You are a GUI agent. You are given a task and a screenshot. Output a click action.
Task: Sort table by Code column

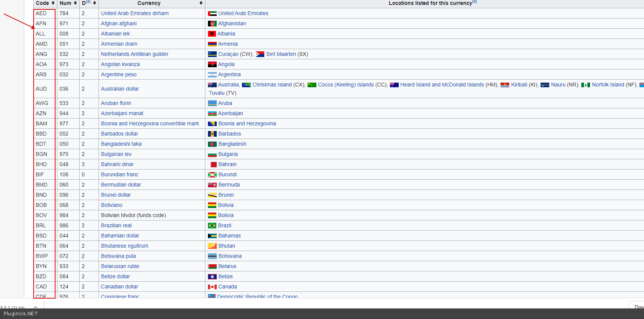(x=53, y=3)
